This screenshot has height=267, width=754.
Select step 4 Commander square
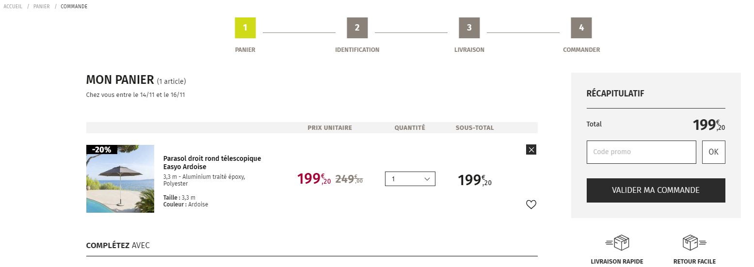click(581, 28)
